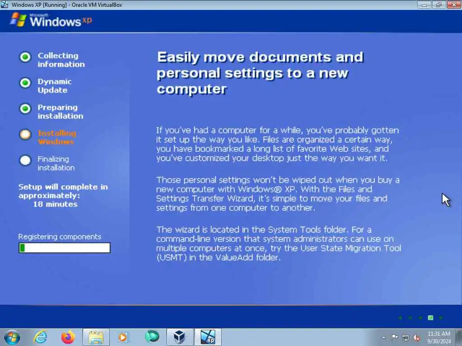Click the '18 minutes' remaining time text

pyautogui.click(x=55, y=204)
